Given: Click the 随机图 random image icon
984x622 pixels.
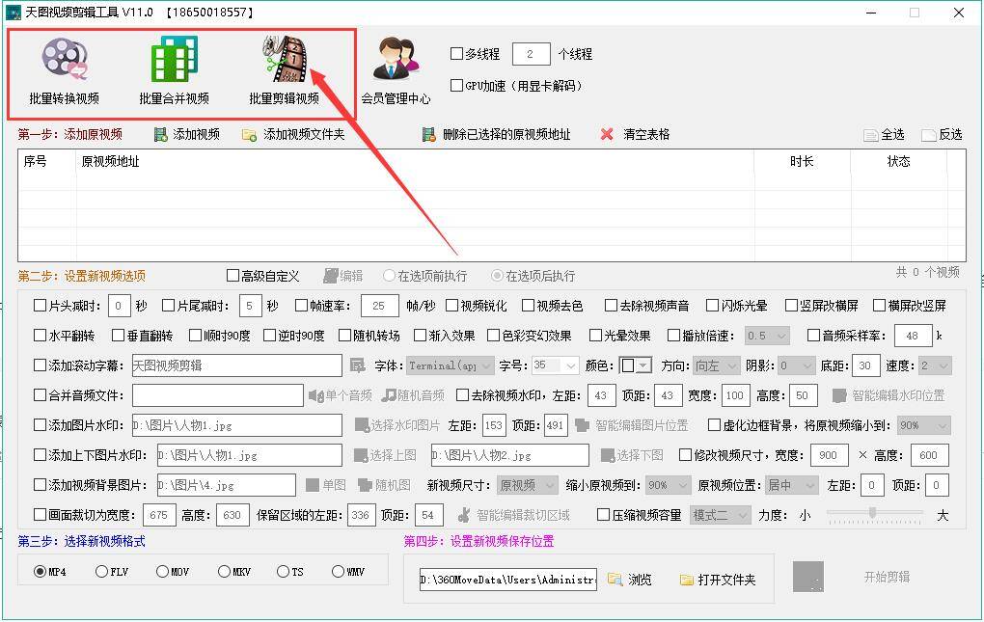Looking at the screenshot, I should coord(366,485).
